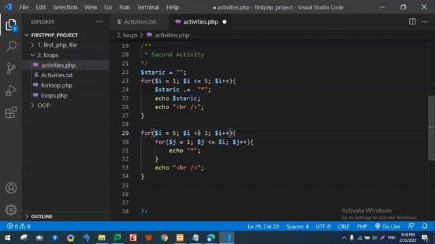Open forloop.php in the explorer
This screenshot has width=435, height=244.
click(x=56, y=85)
